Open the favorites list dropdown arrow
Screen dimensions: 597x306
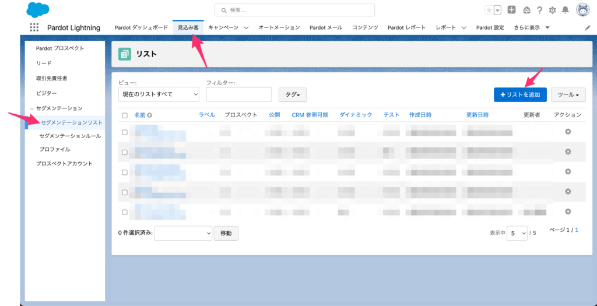point(498,10)
